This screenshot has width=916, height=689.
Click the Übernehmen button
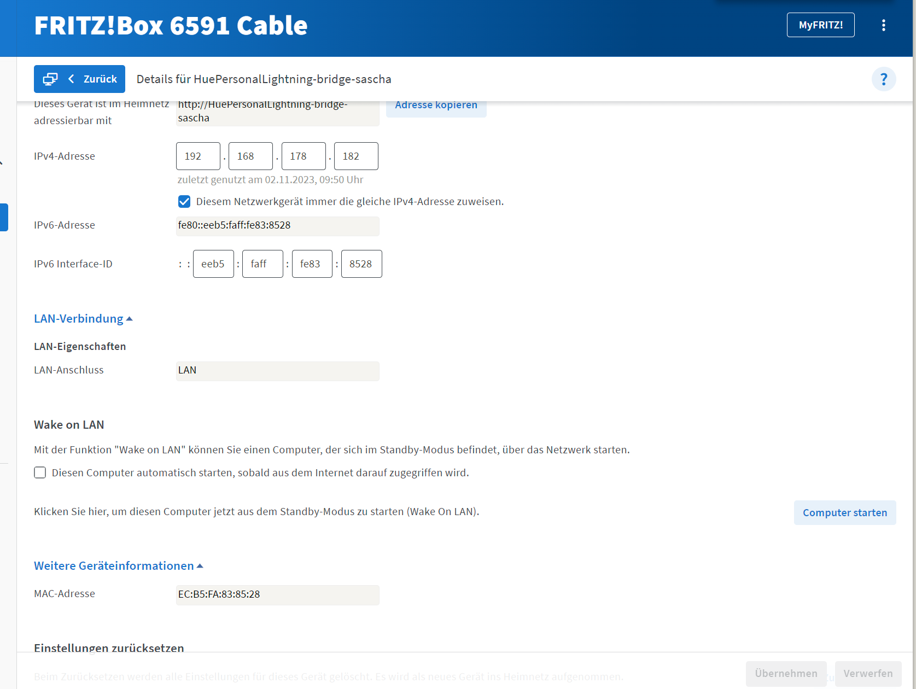pyautogui.click(x=786, y=674)
